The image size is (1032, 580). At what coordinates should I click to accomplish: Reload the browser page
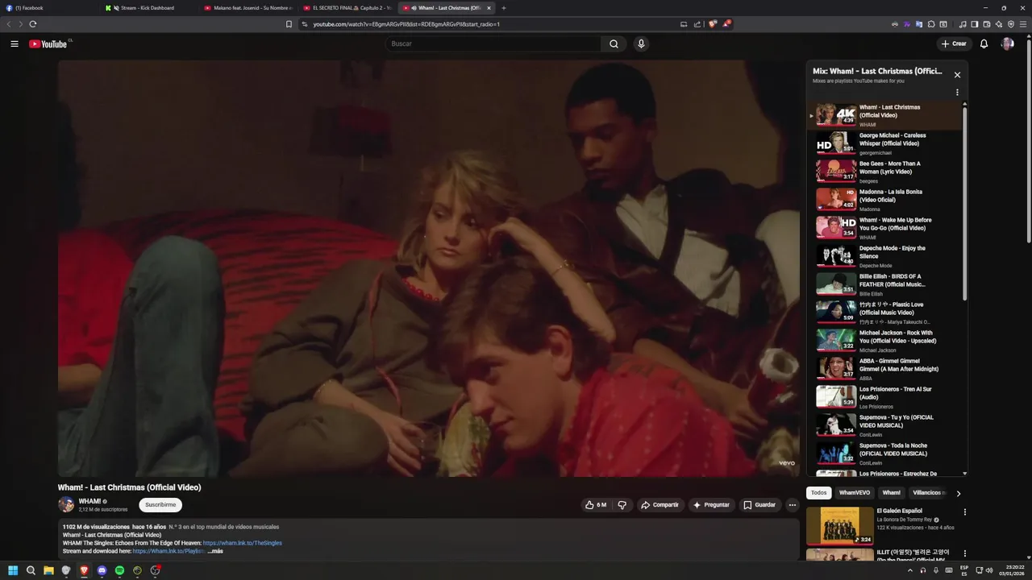[x=33, y=24]
